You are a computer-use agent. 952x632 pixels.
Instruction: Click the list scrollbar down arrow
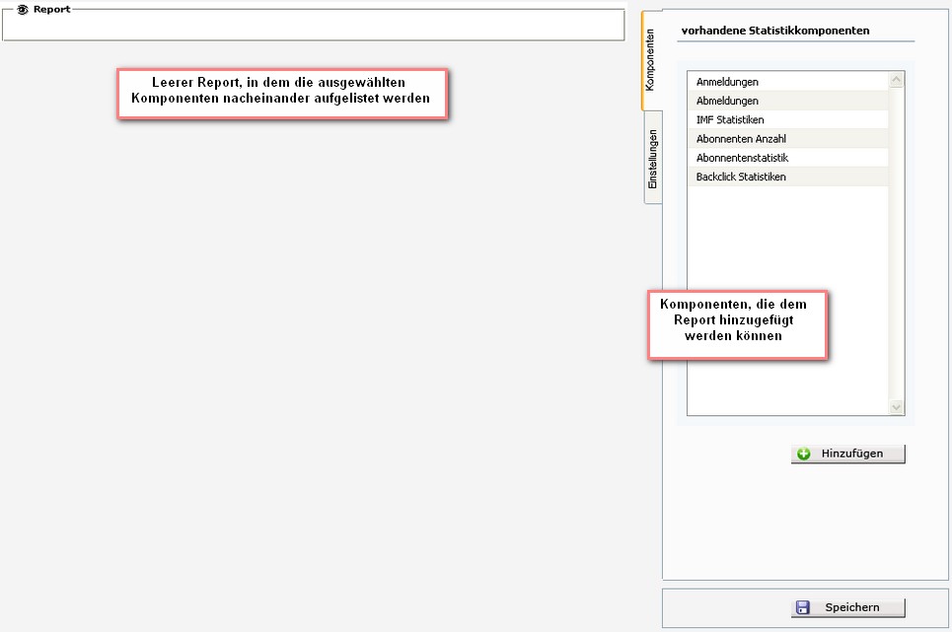click(x=896, y=407)
